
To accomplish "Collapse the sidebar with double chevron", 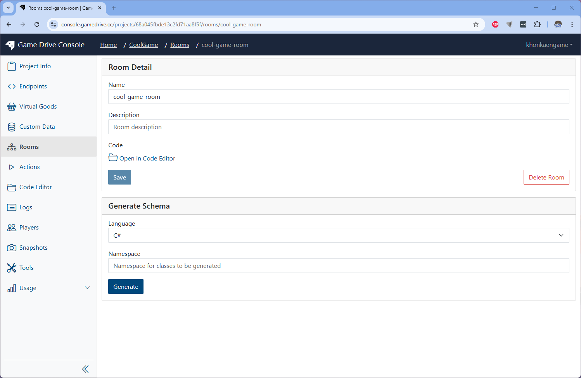I will point(85,369).
